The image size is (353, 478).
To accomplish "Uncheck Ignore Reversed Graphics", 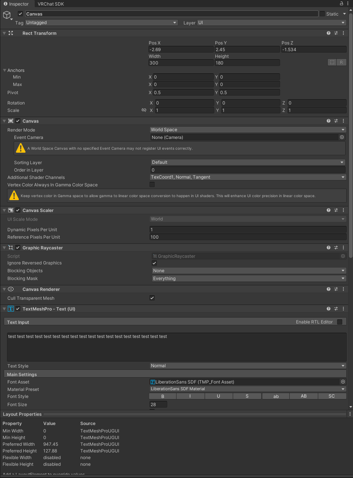I will [154, 263].
